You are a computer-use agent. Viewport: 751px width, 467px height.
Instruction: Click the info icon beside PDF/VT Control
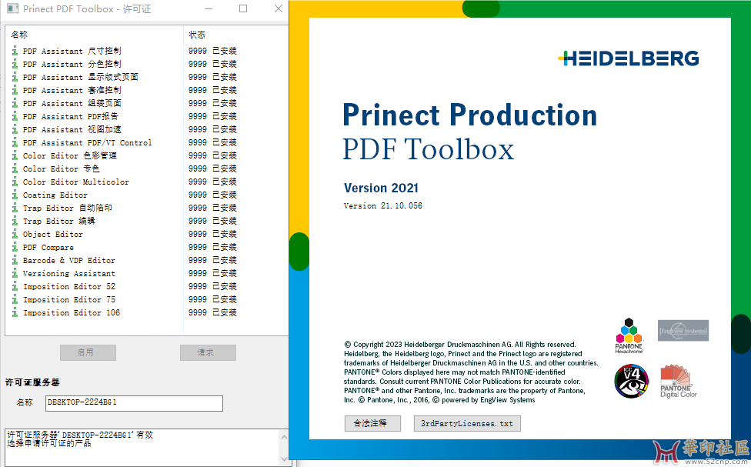click(15, 142)
